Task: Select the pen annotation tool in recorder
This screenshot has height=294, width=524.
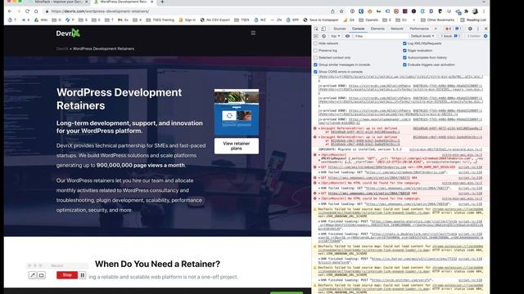Action: (33, 275)
